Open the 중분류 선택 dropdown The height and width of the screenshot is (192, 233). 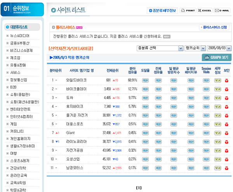coord(160,48)
